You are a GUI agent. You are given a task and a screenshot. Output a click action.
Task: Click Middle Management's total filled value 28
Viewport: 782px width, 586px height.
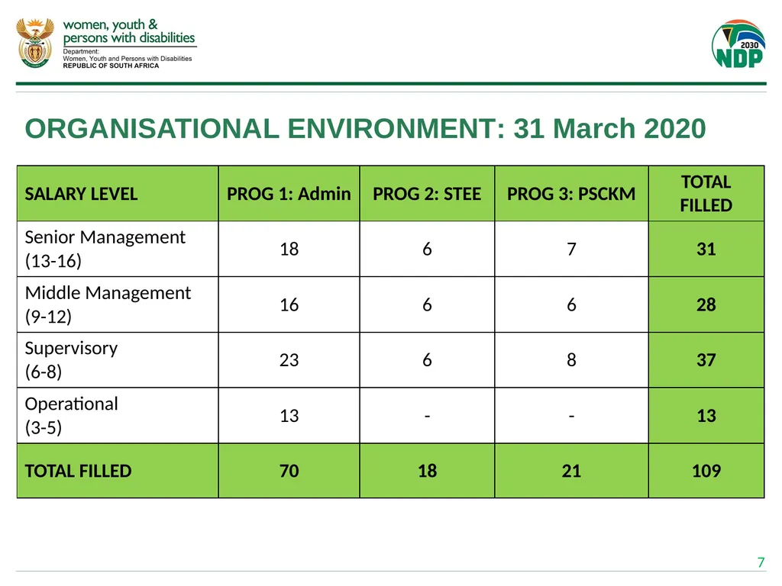[x=706, y=304]
